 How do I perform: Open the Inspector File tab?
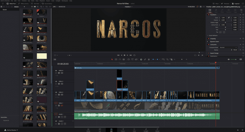241,11
